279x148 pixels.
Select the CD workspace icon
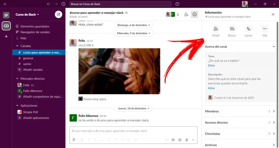6,26
